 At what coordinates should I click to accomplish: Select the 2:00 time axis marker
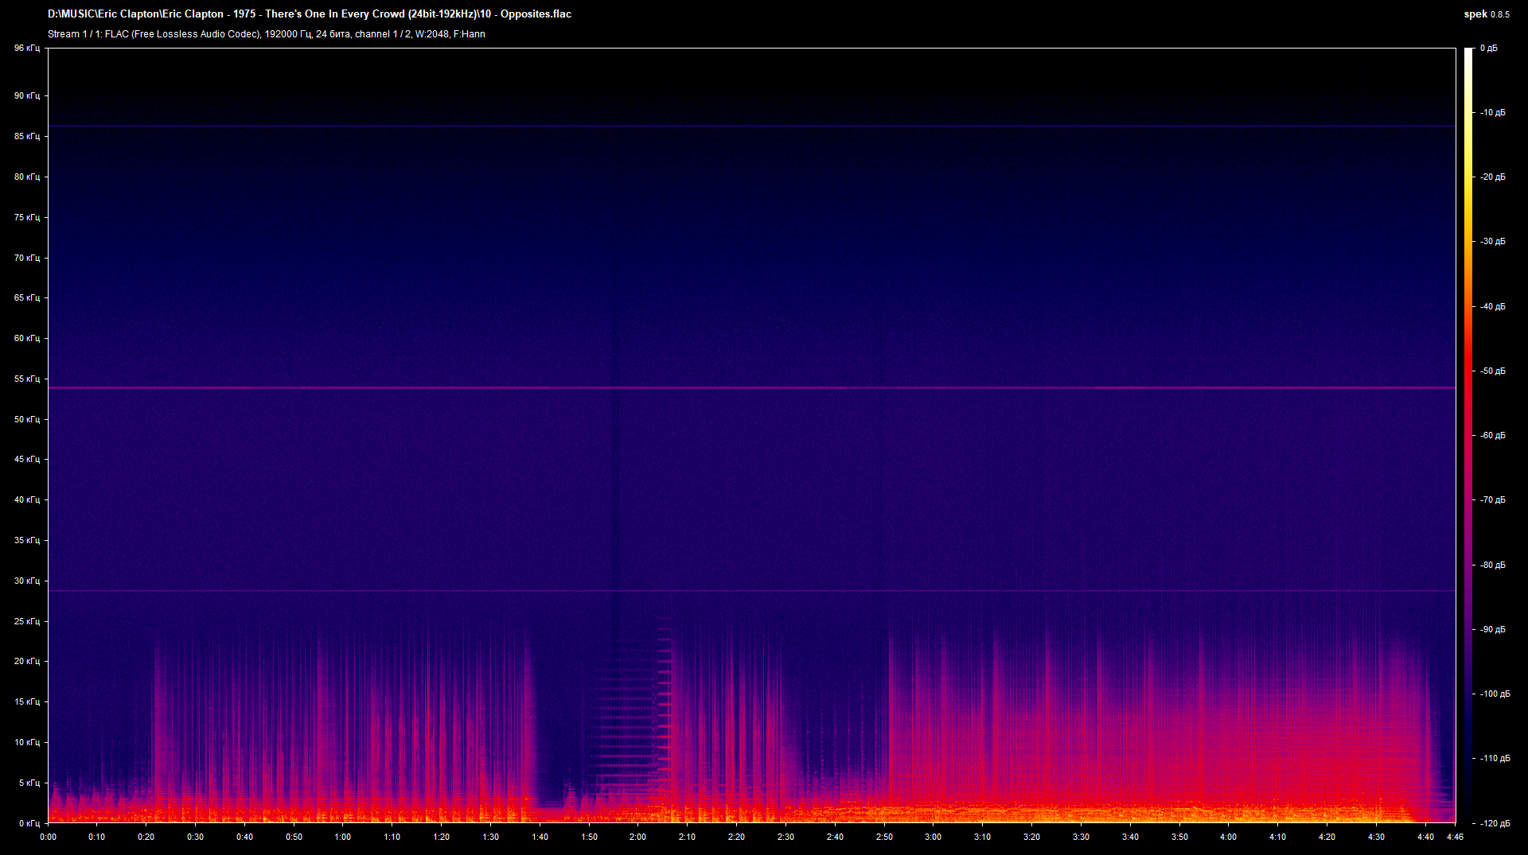(x=637, y=837)
